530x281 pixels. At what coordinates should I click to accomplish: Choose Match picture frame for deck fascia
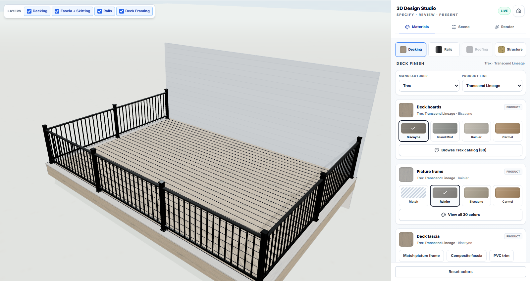point(421,256)
